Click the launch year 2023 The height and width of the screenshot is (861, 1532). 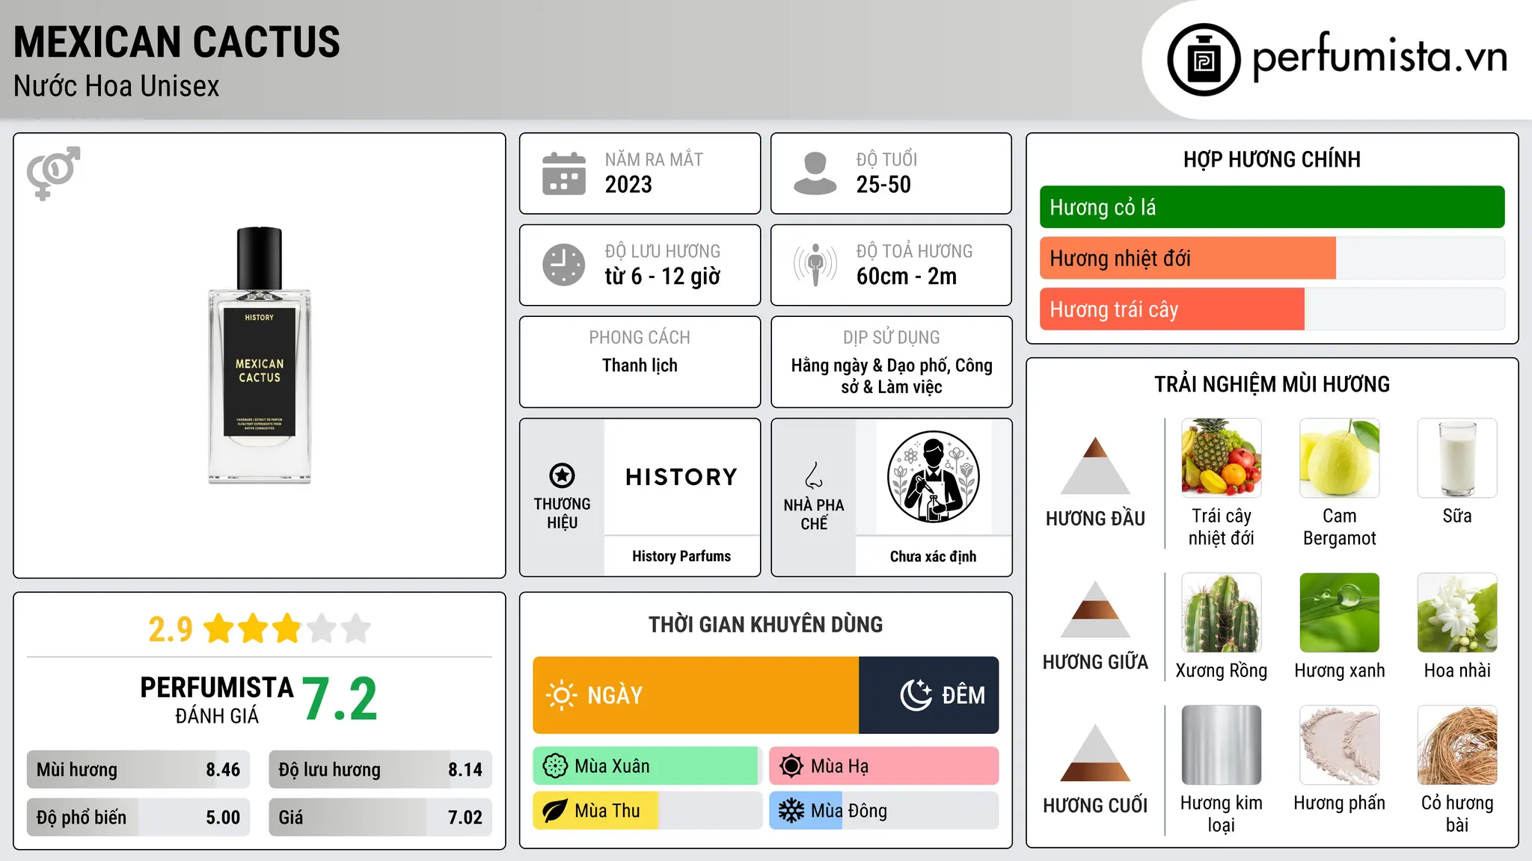[628, 185]
